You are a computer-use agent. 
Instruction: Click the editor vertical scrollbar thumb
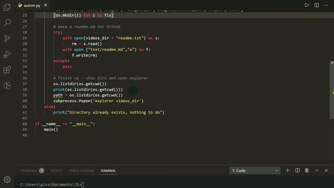point(332,90)
